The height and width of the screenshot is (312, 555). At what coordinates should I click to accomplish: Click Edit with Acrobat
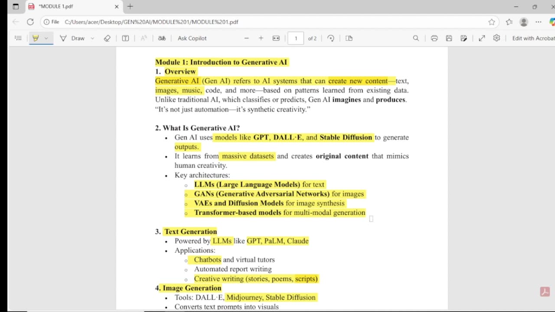(533, 38)
